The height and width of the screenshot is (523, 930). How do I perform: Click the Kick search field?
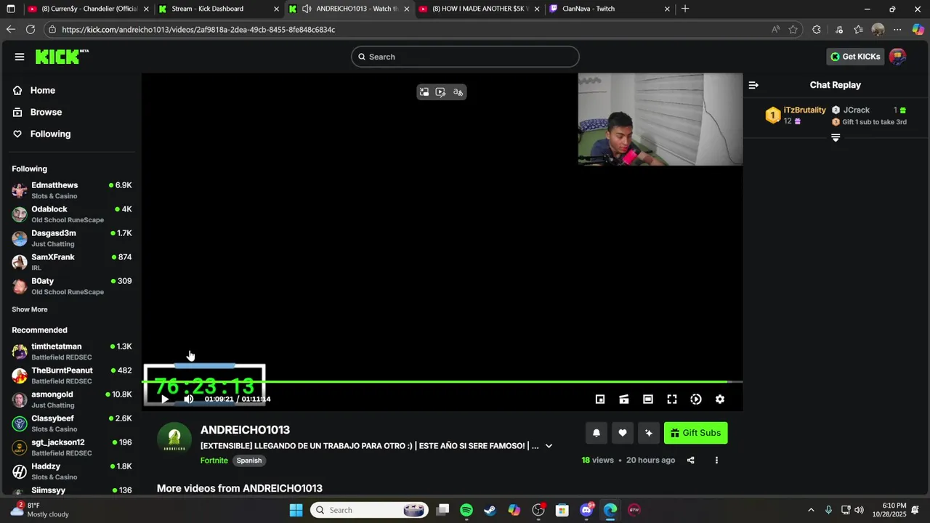(x=465, y=57)
